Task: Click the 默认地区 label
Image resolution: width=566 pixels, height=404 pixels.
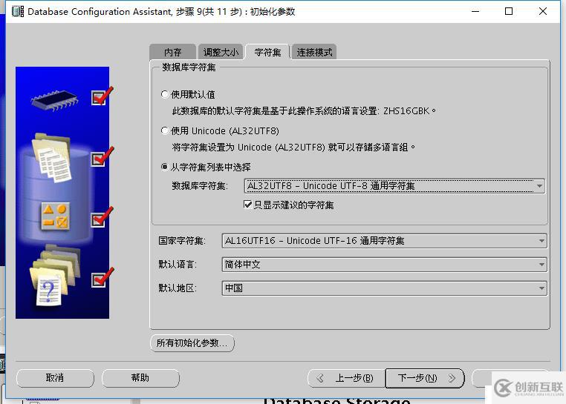Action: coord(178,288)
